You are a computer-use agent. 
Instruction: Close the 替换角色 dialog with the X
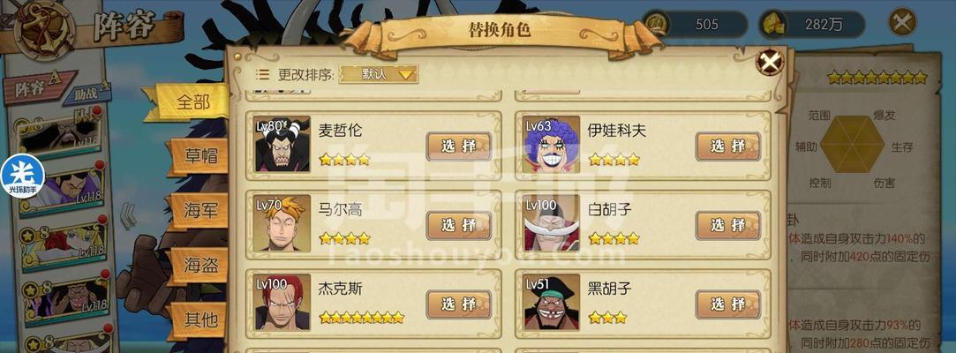pyautogui.click(x=770, y=62)
